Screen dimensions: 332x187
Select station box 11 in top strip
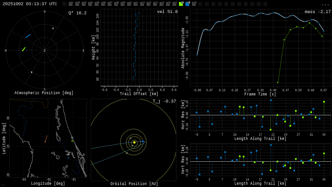[x=136, y=4]
